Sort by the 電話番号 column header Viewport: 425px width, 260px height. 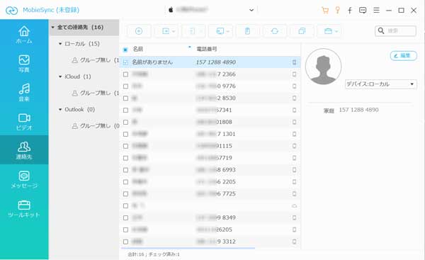pyautogui.click(x=207, y=49)
